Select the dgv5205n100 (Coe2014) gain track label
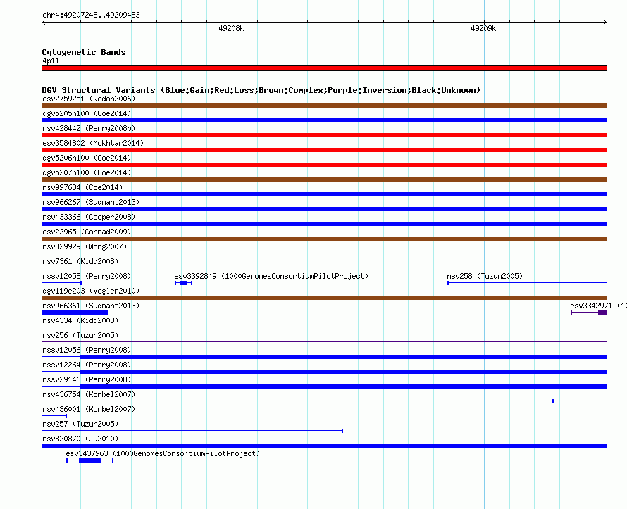Screen dimensions: 627x509 tap(87, 113)
